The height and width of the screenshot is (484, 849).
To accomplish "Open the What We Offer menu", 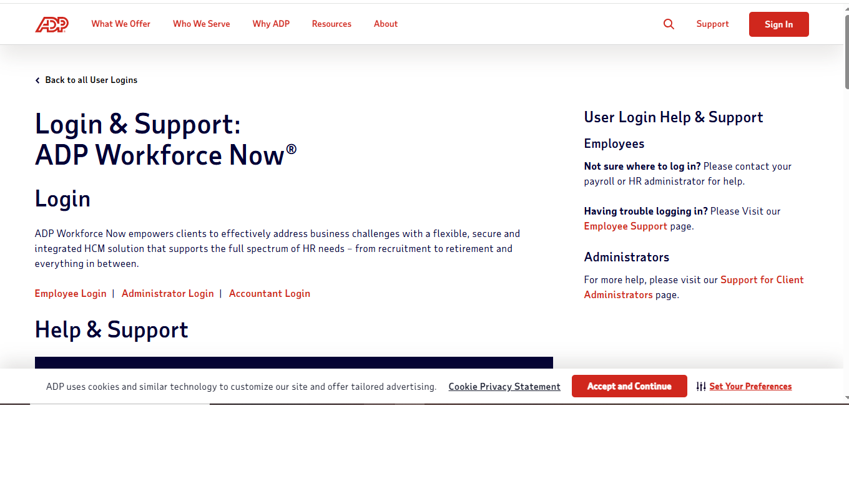I will coord(120,24).
